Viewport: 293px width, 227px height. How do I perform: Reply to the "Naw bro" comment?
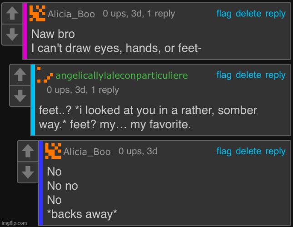tap(275, 14)
